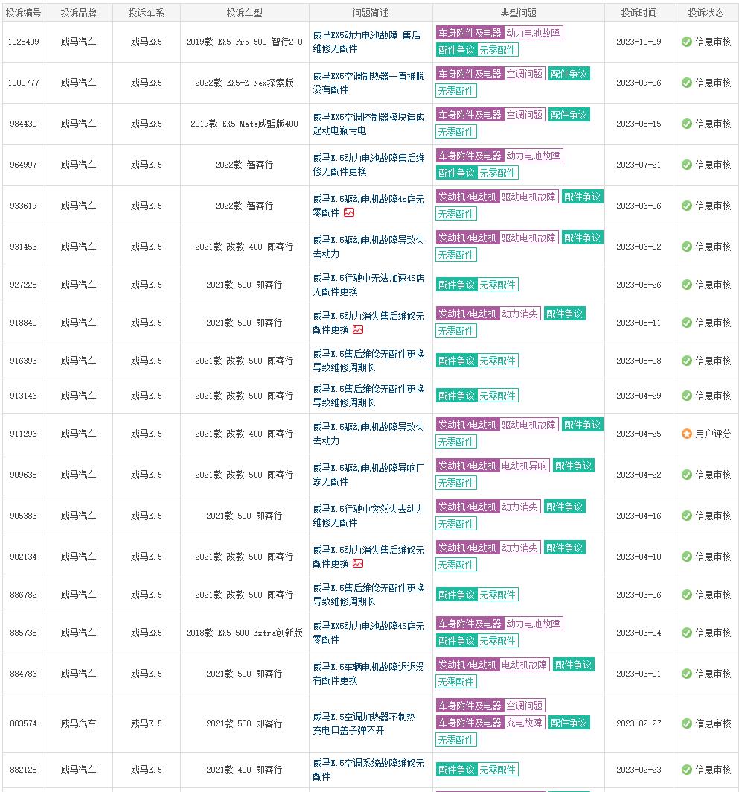Open complaint 964997 description link
The image size is (739, 792).
368,165
